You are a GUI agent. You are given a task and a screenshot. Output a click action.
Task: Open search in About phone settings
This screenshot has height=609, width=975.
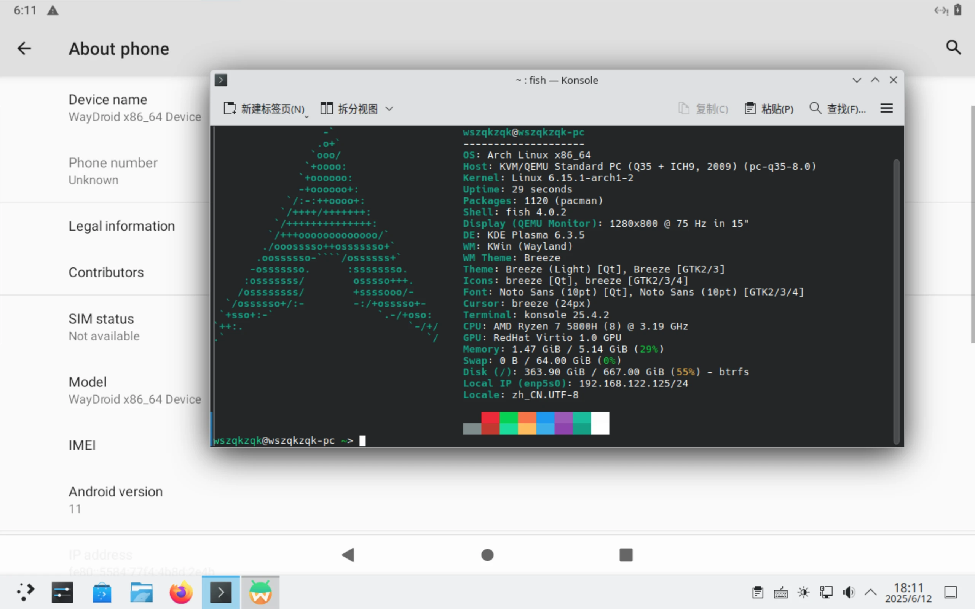(953, 48)
